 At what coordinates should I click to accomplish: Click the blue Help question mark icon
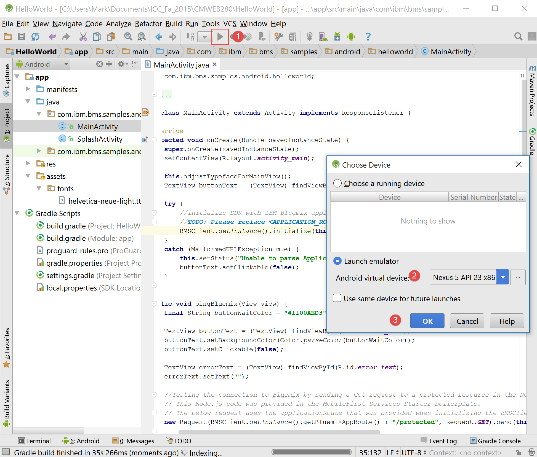pos(368,37)
